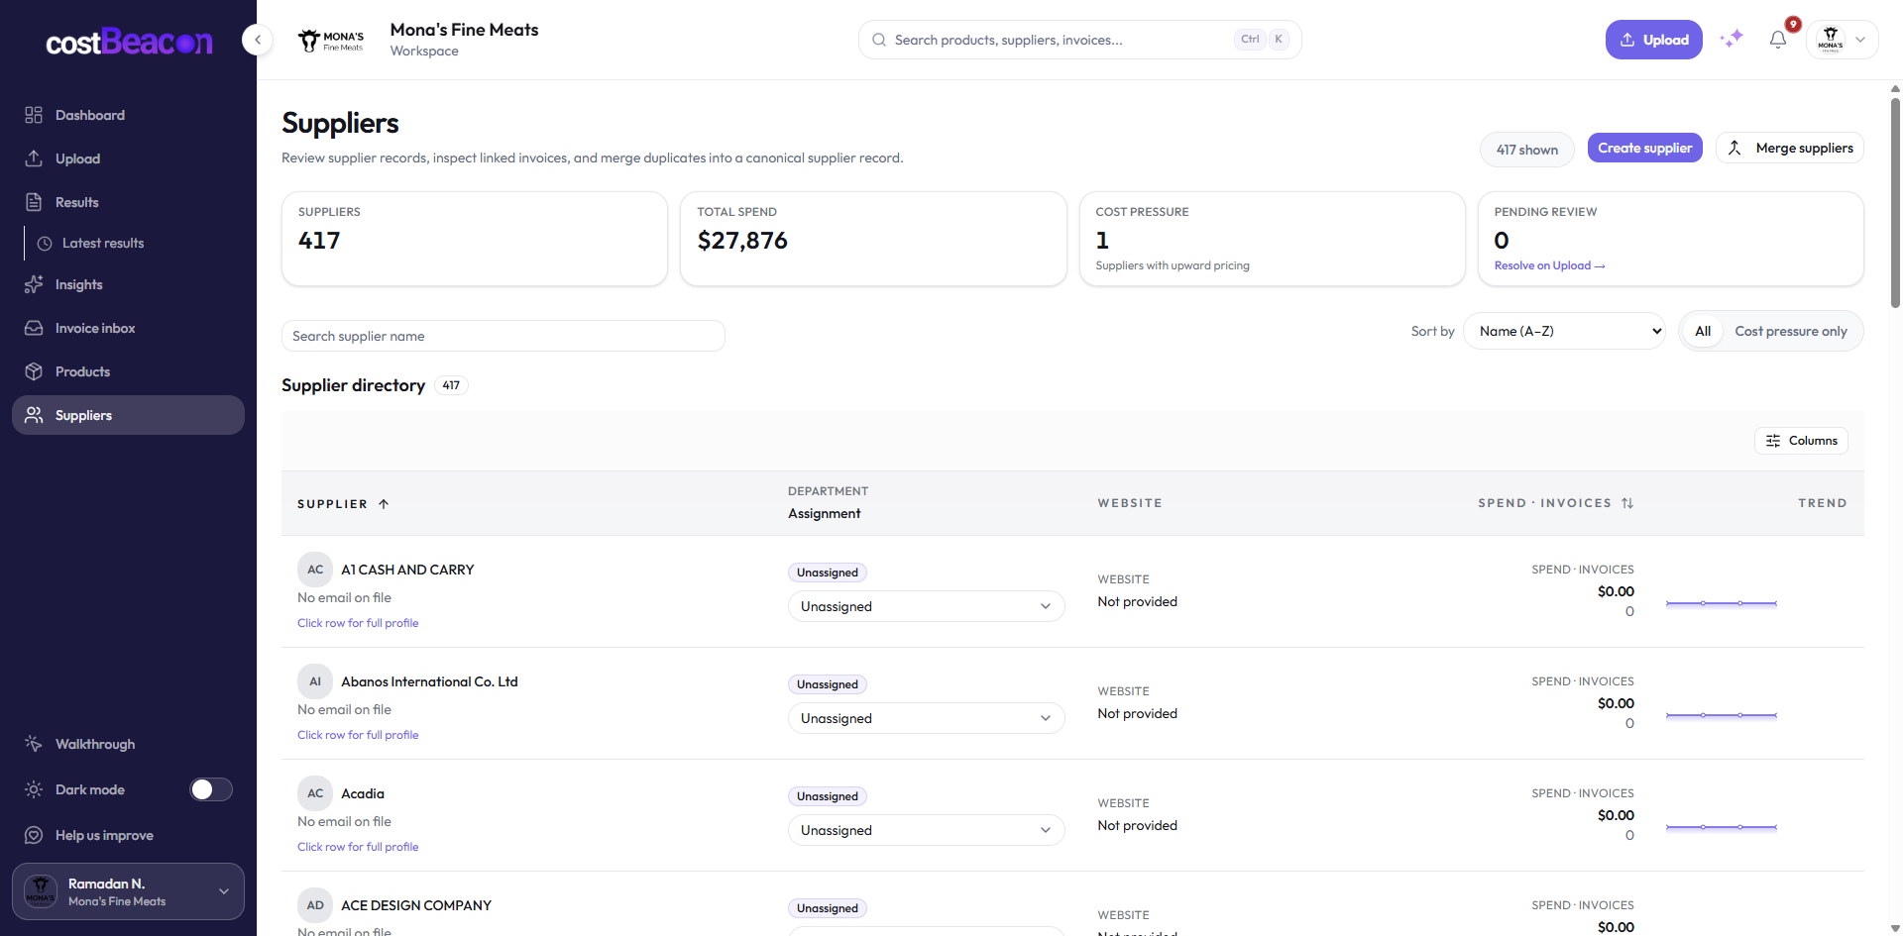Open department dropdown for A1 CASH AND CARRY
Image resolution: width=1903 pixels, height=936 pixels.
(927, 606)
